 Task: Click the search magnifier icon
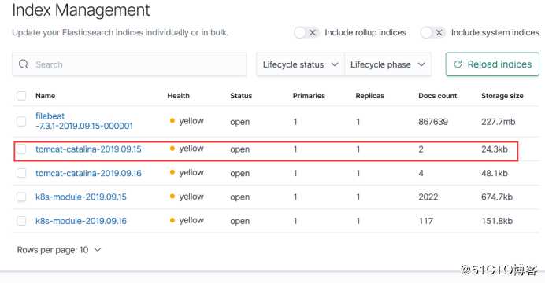click(x=24, y=64)
